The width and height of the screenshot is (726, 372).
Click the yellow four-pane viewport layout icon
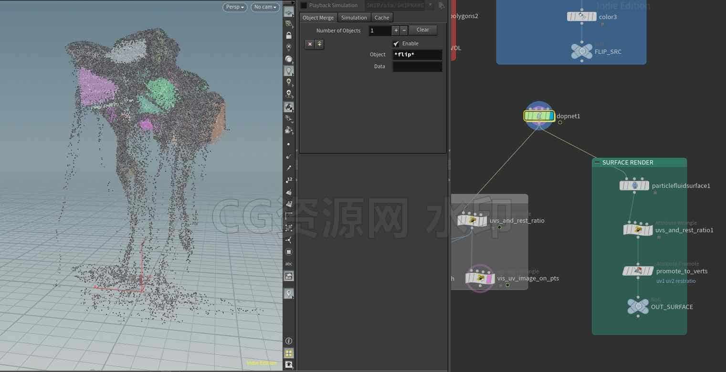(x=289, y=353)
